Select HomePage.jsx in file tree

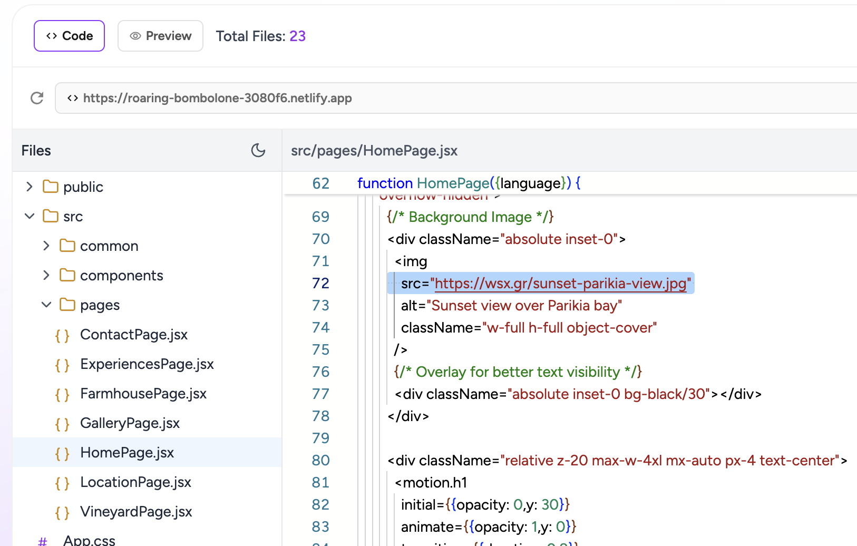pos(147,453)
